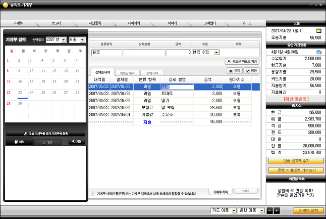This screenshot has height=219, width=326.
Task: Expand the 2007 년 year dropdown
Action: pos(64,39)
